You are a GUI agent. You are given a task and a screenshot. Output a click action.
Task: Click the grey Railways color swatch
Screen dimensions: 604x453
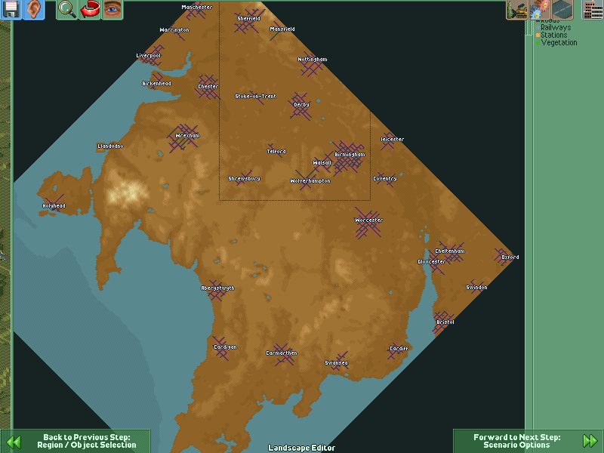pyautogui.click(x=538, y=27)
